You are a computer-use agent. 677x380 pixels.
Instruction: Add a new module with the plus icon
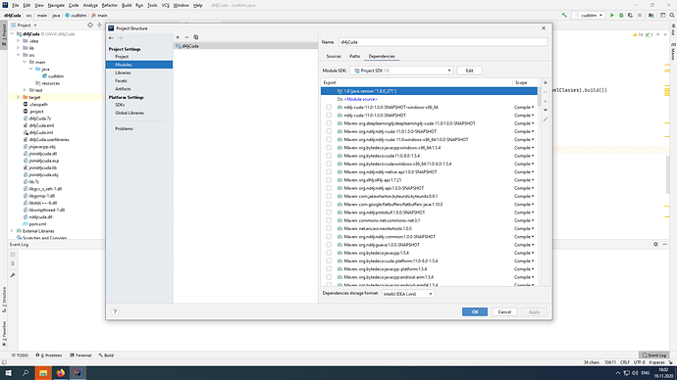[178, 37]
